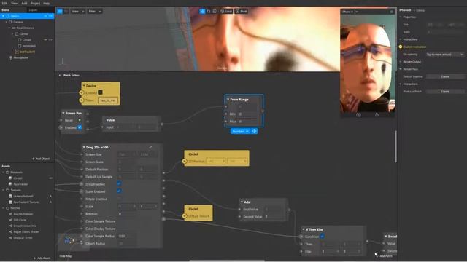Select the Circle0 material icon
This screenshot has width=467, height=262.
click(x=10, y=178)
